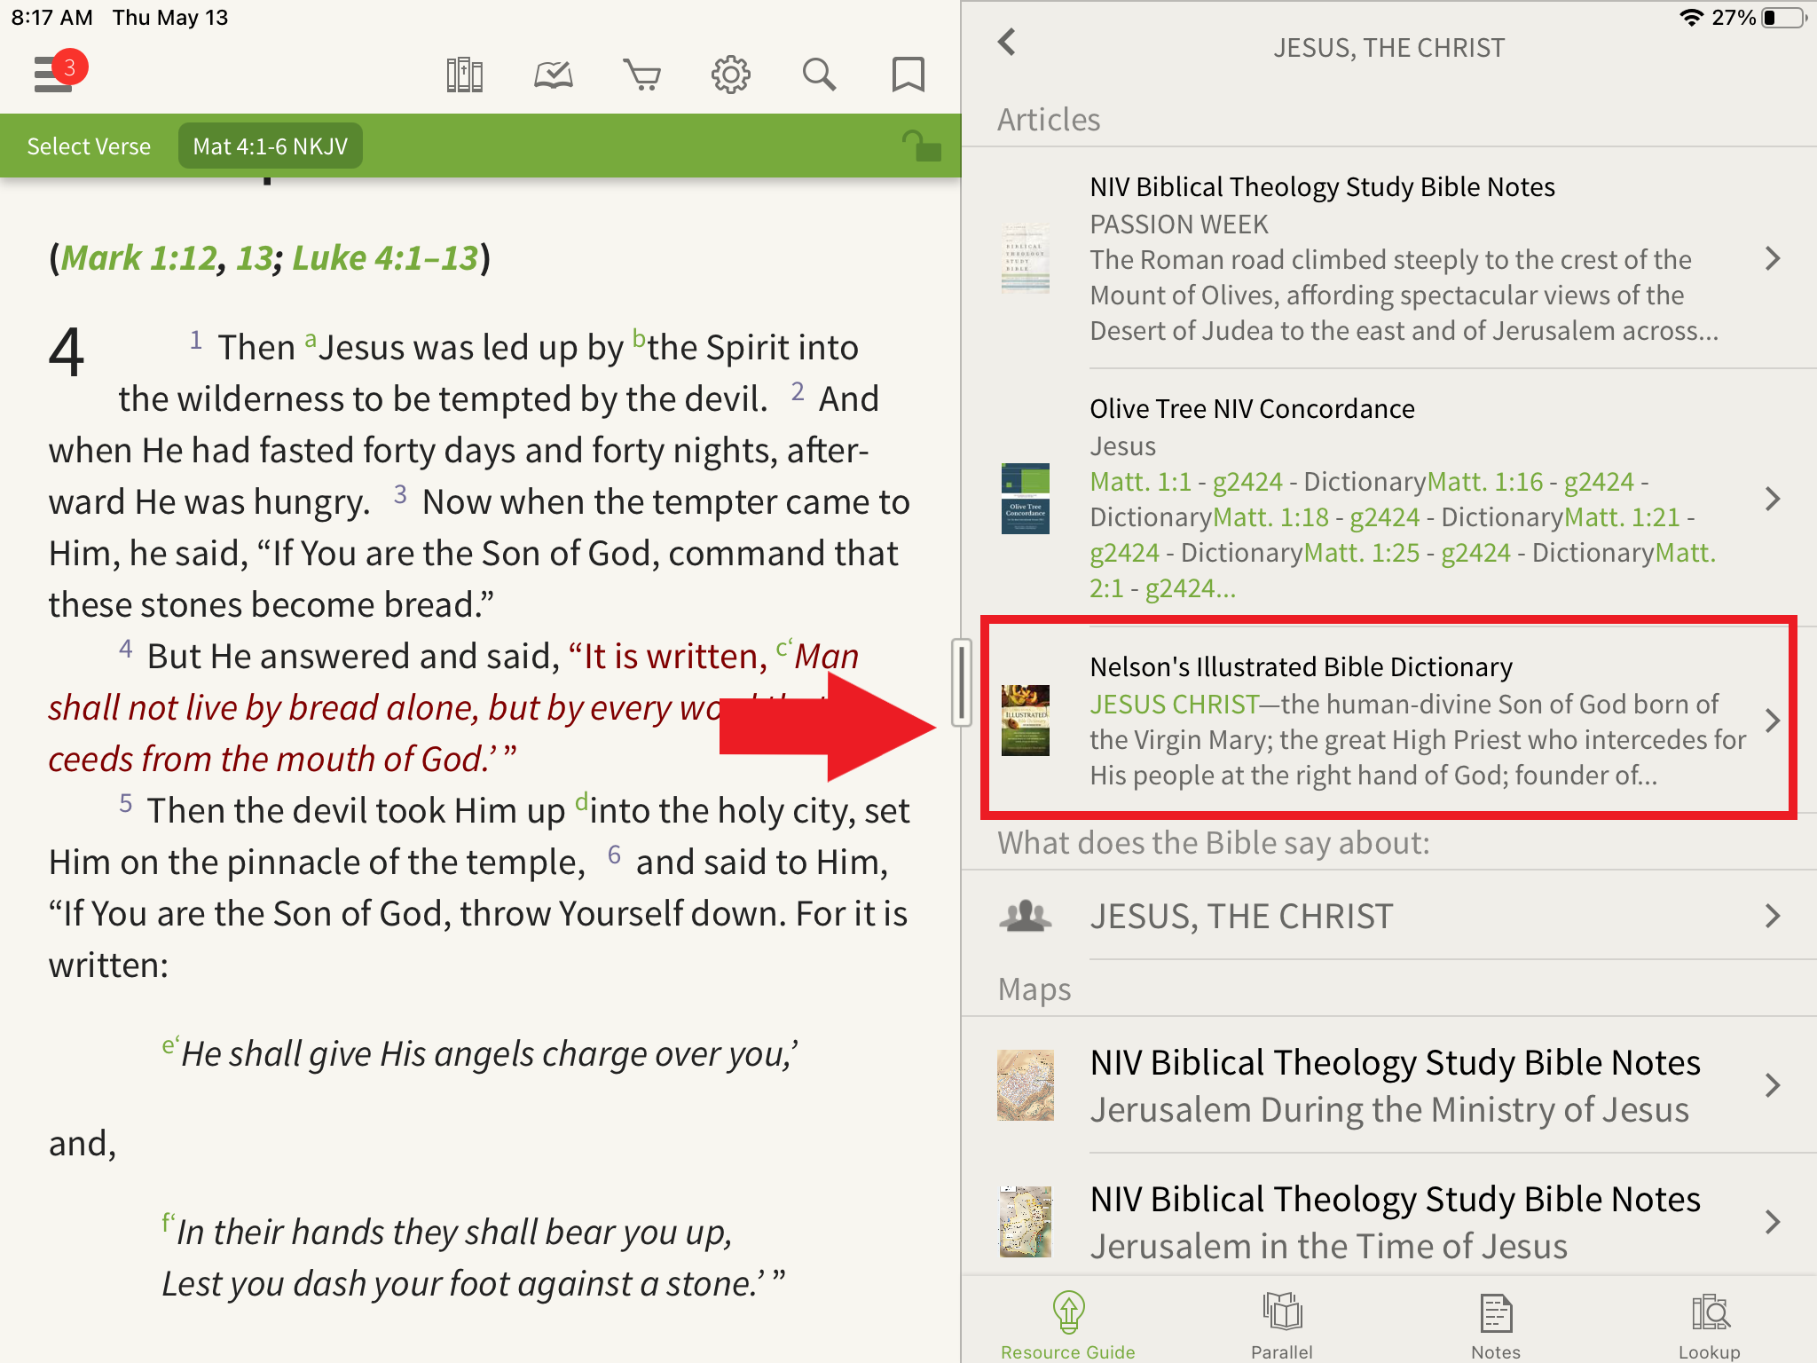Tap Jerusalem in the Time map thumbnail
This screenshot has width=1817, height=1363.
click(x=1026, y=1222)
